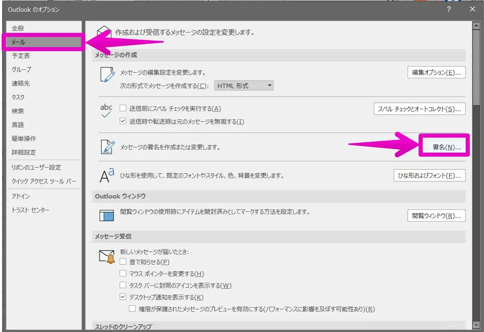Screen dimensions: 484x332
Task: Click the envelope with bell notification icon
Action: coord(107,257)
